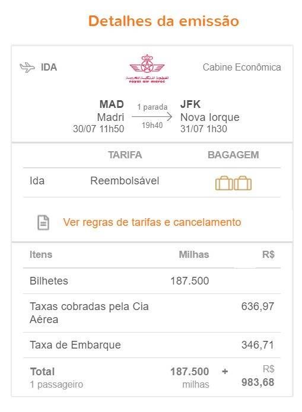The width and height of the screenshot is (302, 412).
Task: Open Ver regras de tarifas e cancelamento
Action: tap(152, 222)
